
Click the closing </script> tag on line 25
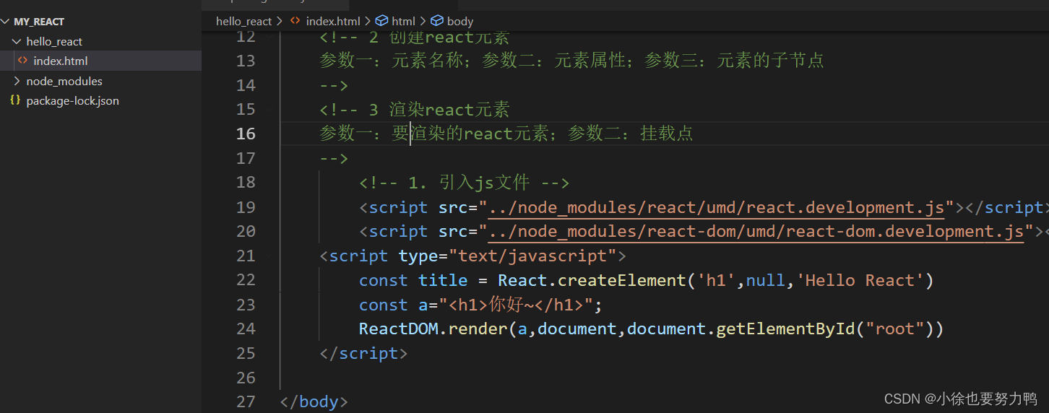(364, 354)
